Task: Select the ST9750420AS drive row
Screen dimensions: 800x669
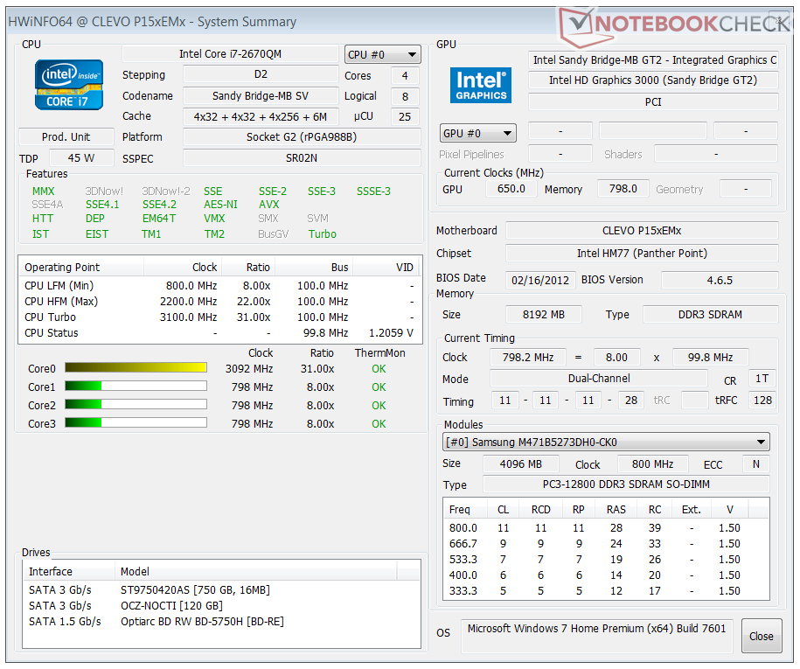Action: [x=221, y=590]
